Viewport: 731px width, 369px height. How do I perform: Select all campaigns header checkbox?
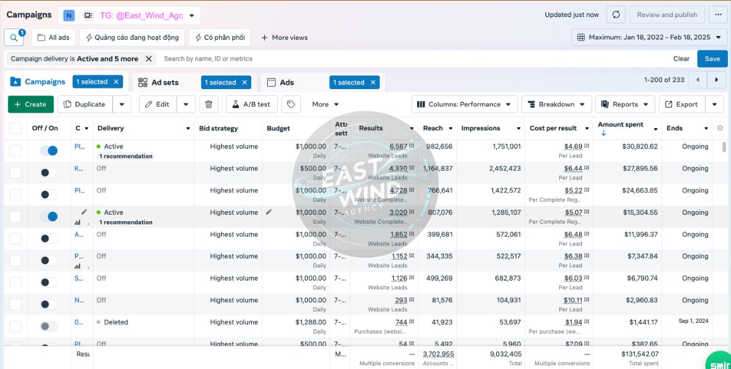(x=15, y=128)
